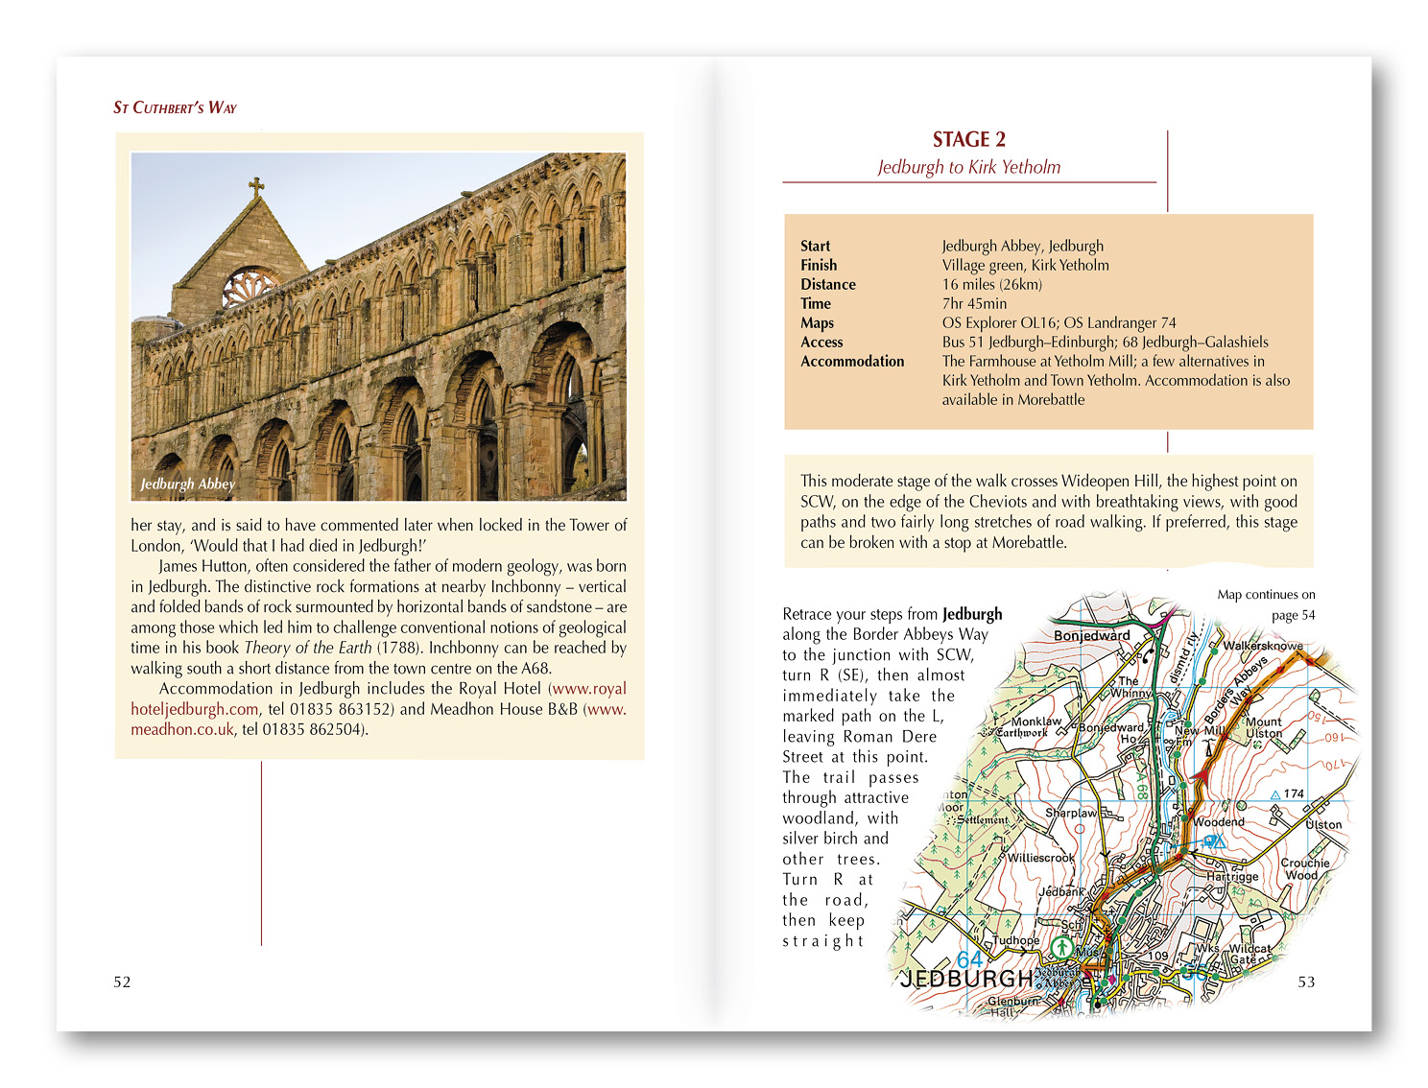Click the Jedburgh to Kirk Yetholm subtitle
The image size is (1428, 1088).
[x=968, y=167]
